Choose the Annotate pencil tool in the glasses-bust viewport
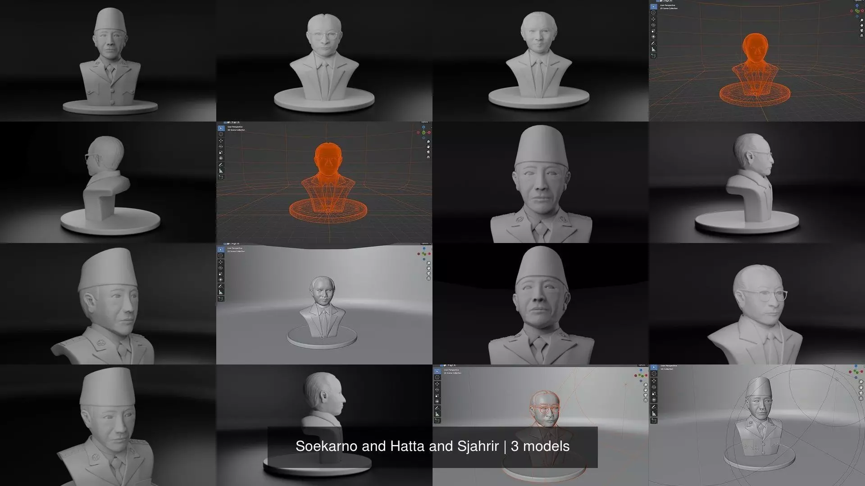 tap(437, 408)
